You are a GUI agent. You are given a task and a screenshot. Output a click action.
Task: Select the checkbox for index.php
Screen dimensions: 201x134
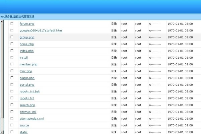(x=12, y=51)
